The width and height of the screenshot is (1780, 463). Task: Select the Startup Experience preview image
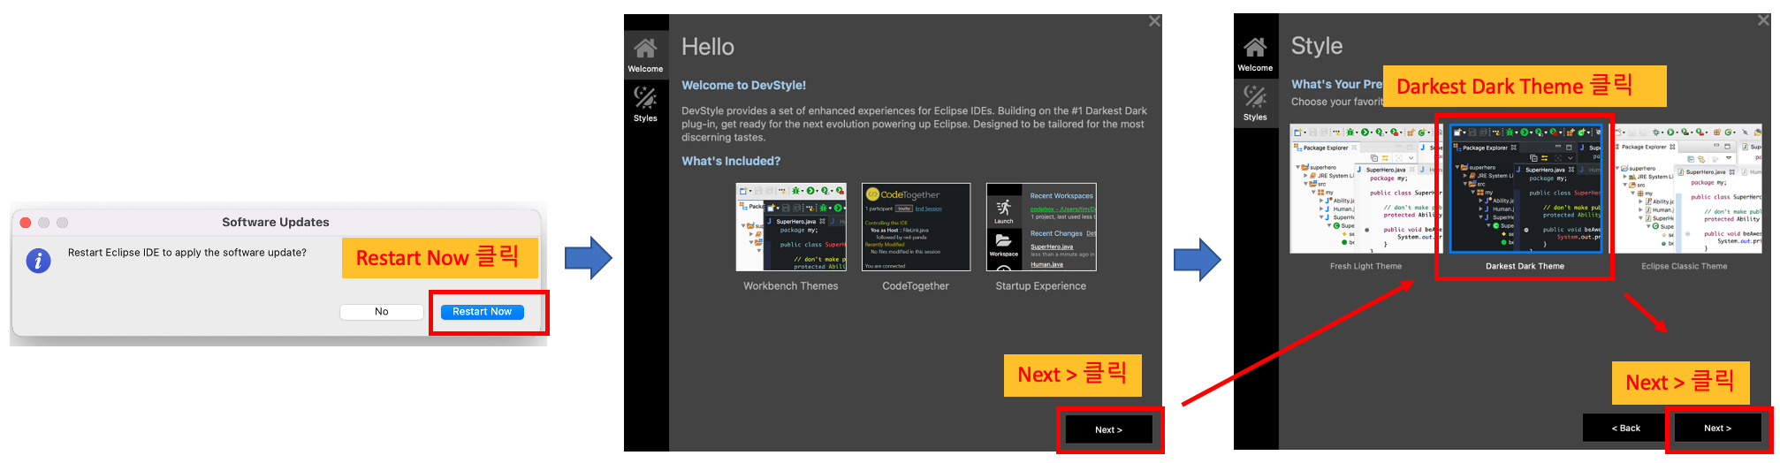click(x=1041, y=227)
